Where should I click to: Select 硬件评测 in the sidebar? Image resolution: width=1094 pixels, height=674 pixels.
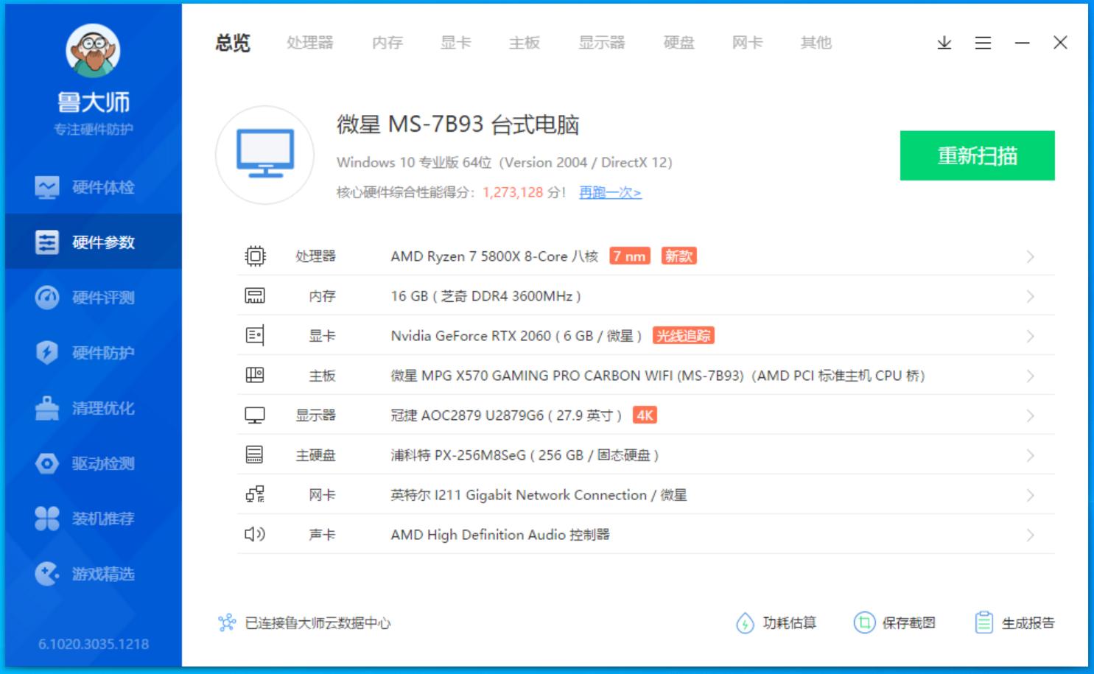[x=85, y=298]
